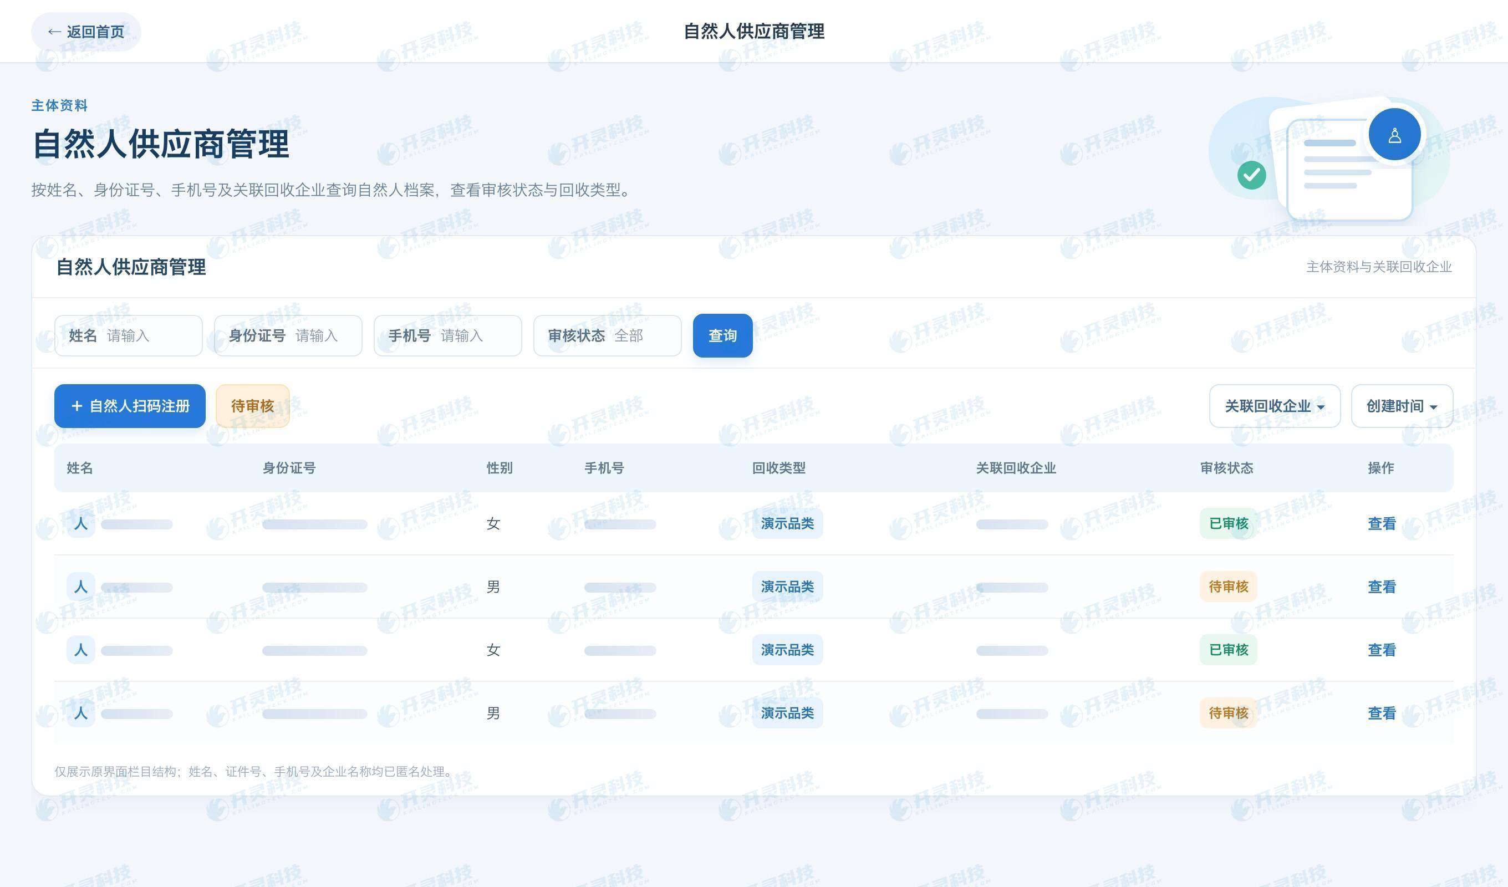Click the 已审核 status badge in third row
Screen dimensions: 1508x887
[1229, 650]
